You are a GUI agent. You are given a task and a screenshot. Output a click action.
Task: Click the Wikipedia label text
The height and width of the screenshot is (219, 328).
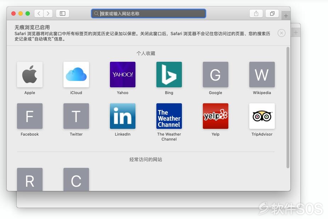click(262, 93)
